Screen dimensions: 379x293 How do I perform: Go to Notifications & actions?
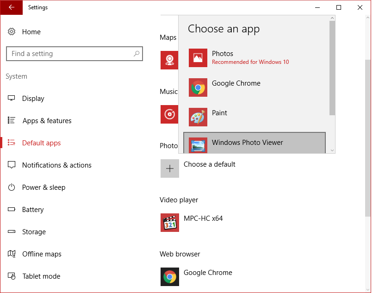point(57,165)
